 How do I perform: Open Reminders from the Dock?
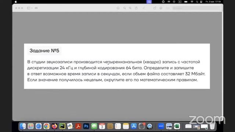pos(118,126)
